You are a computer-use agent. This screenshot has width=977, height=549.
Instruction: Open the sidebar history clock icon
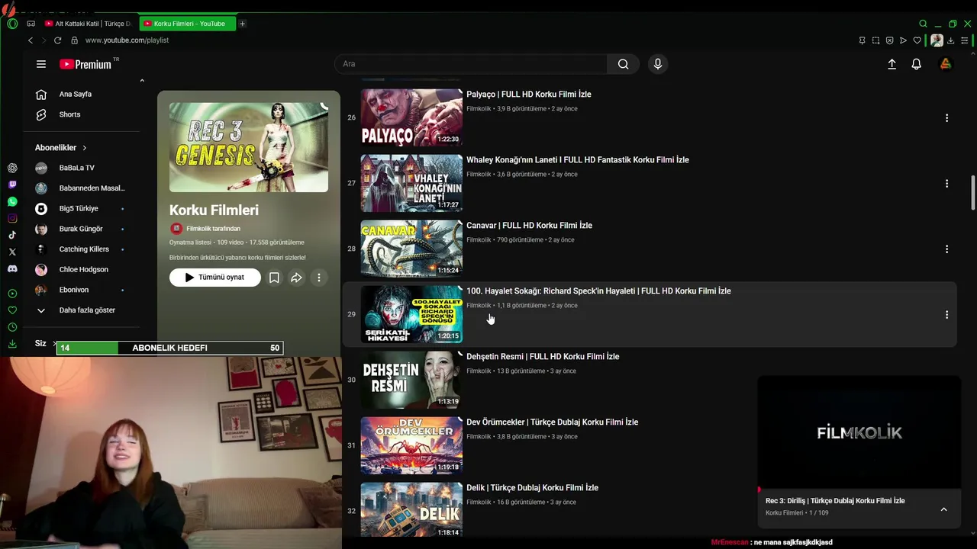[12, 327]
